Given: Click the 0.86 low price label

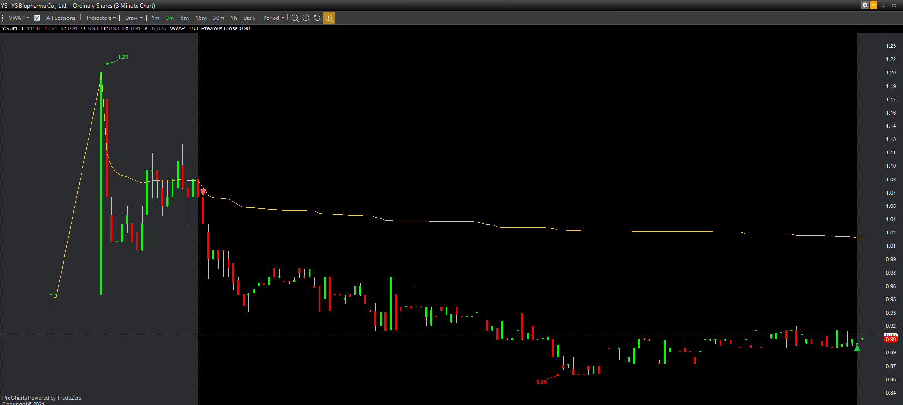Looking at the screenshot, I should pos(542,382).
